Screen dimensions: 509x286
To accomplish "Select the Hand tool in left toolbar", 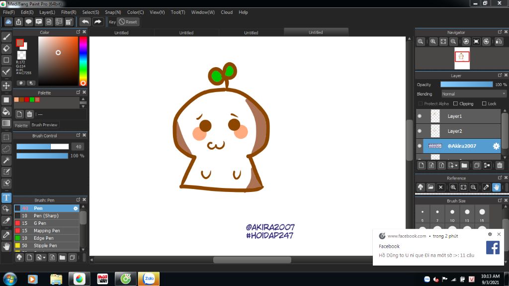I will [6, 246].
